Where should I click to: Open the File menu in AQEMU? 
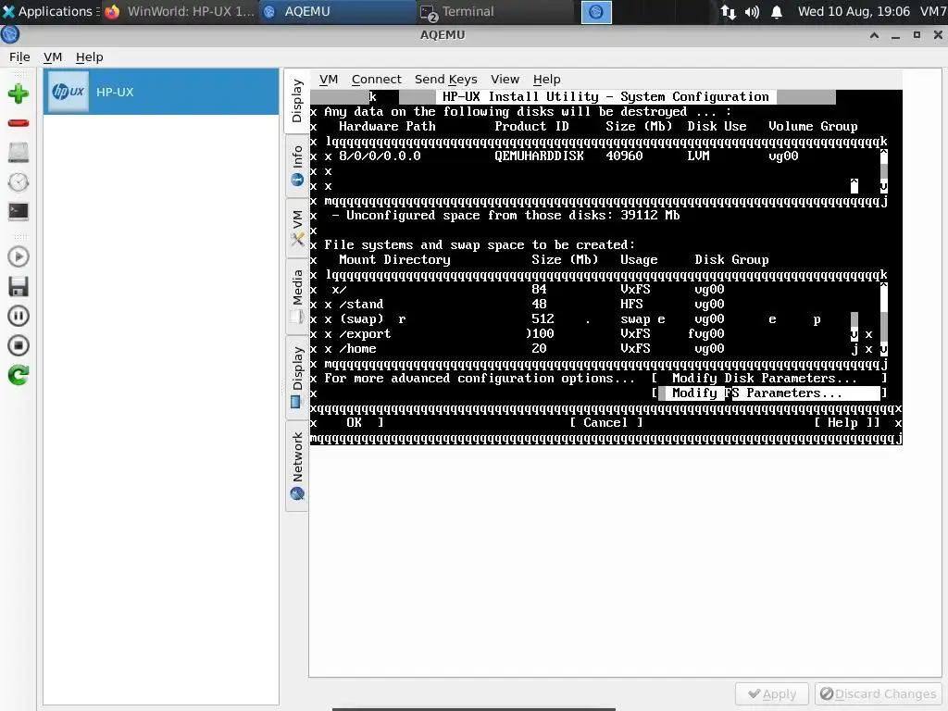point(19,56)
